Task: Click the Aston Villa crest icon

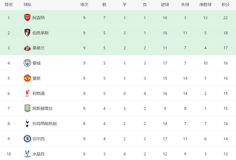Action: pos(27,108)
